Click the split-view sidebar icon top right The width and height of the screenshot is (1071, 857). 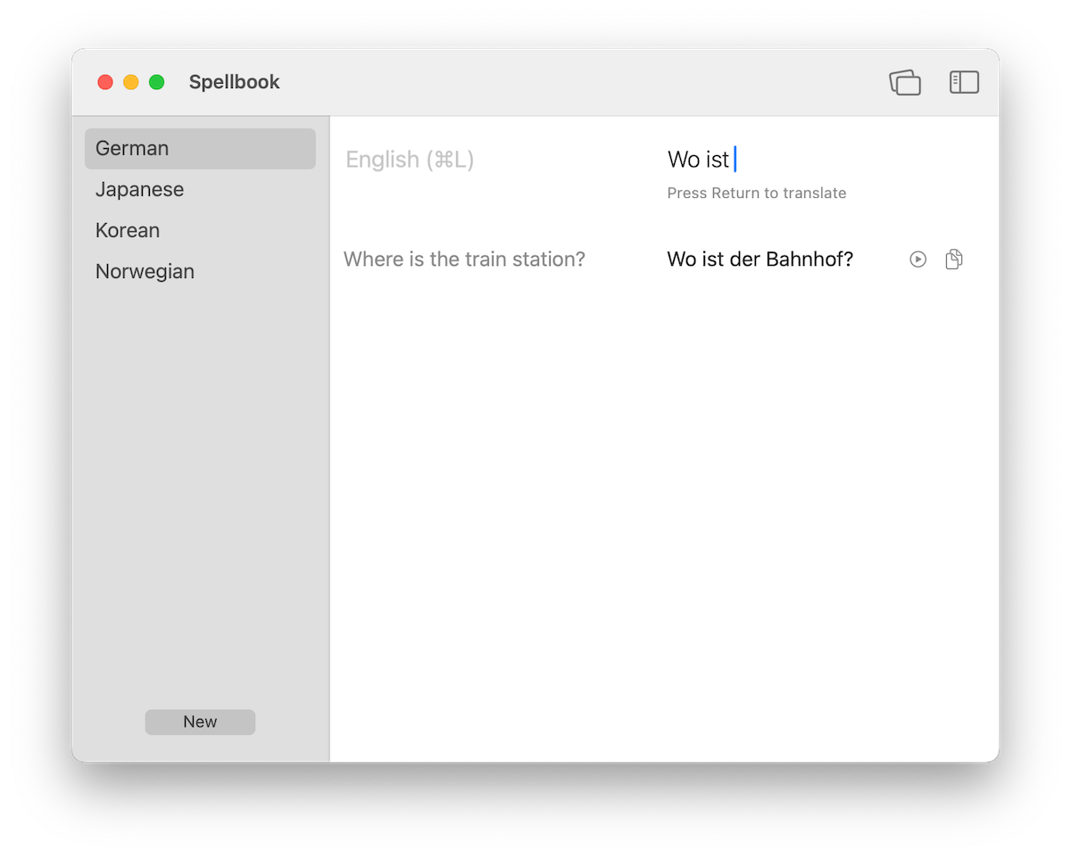(964, 81)
